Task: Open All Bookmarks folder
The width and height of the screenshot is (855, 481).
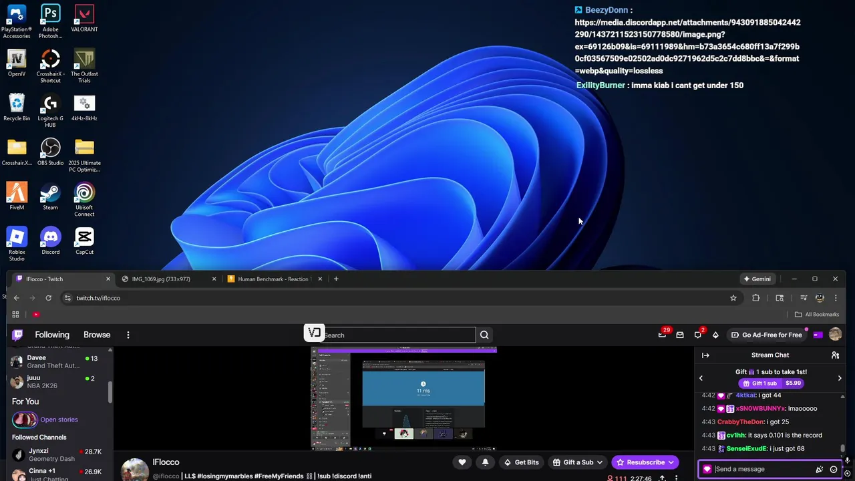Action: click(x=816, y=315)
